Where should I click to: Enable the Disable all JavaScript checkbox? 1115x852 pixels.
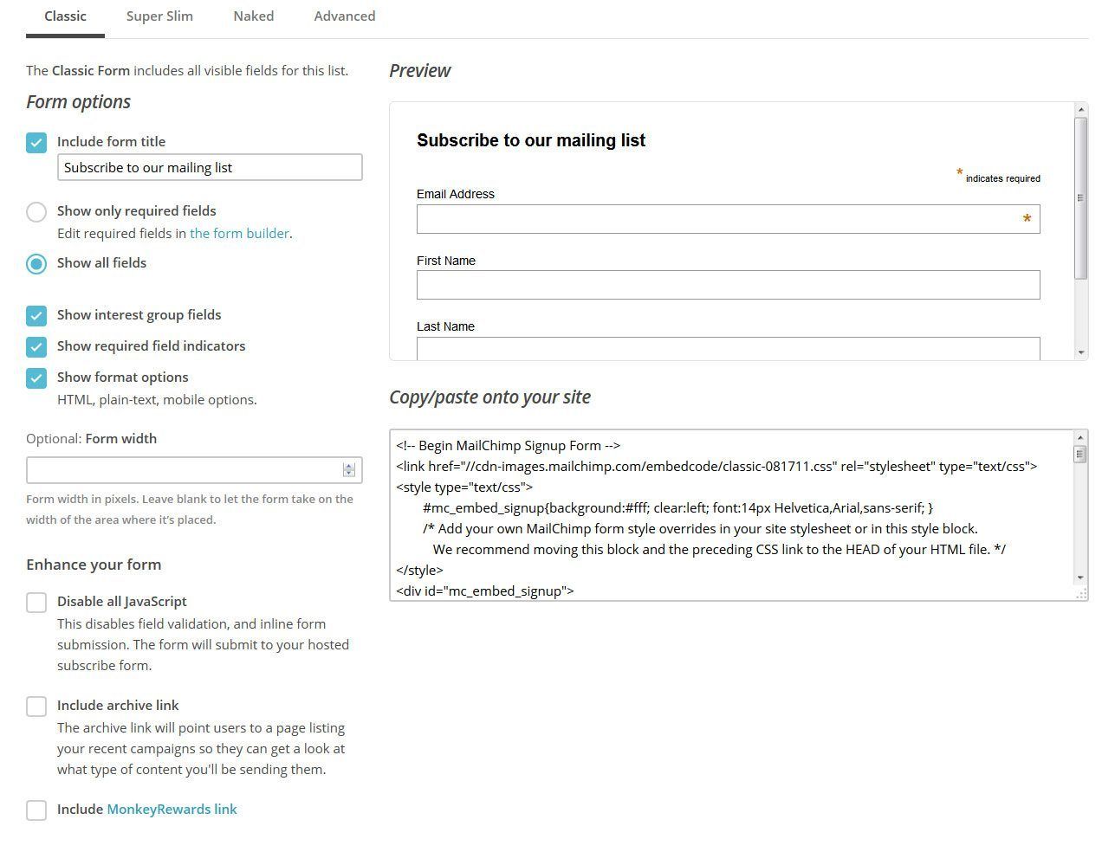point(36,602)
